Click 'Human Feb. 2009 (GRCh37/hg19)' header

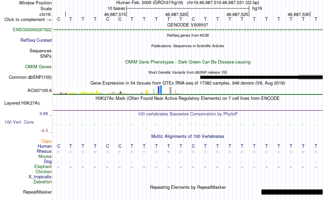tap(150, 3)
